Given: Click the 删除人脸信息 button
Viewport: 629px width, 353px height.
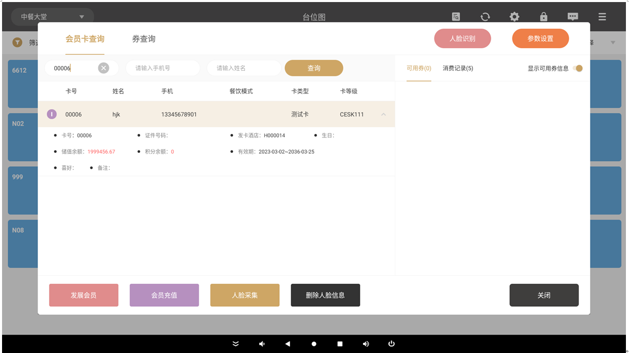Looking at the screenshot, I should coord(326,295).
